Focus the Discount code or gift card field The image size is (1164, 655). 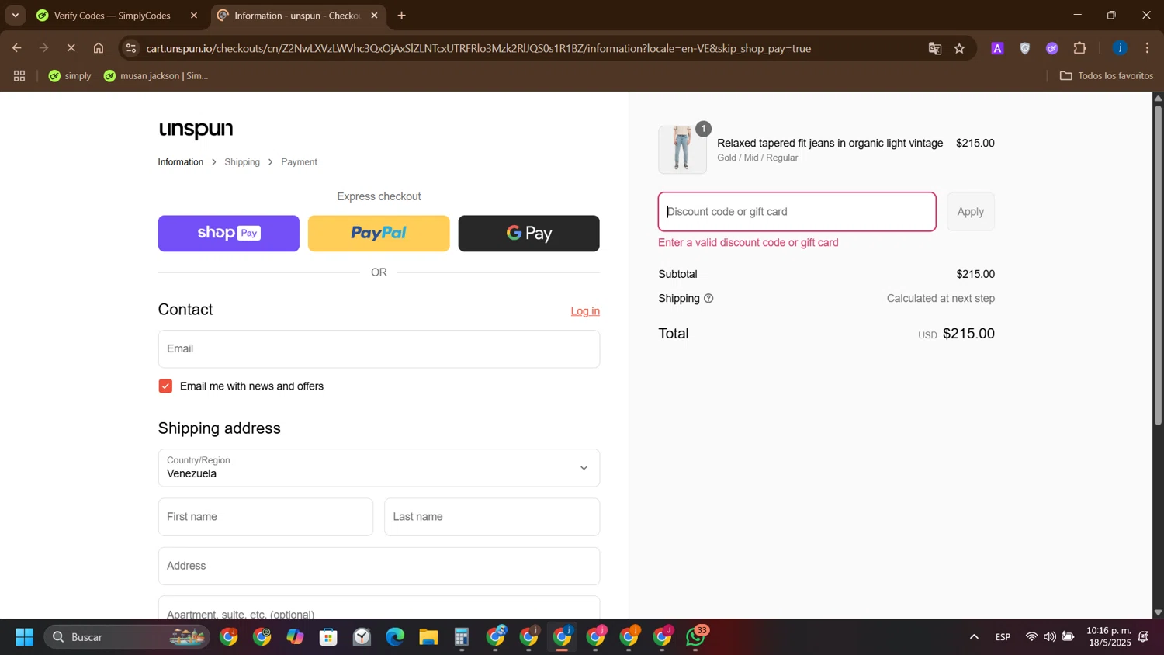pyautogui.click(x=797, y=212)
